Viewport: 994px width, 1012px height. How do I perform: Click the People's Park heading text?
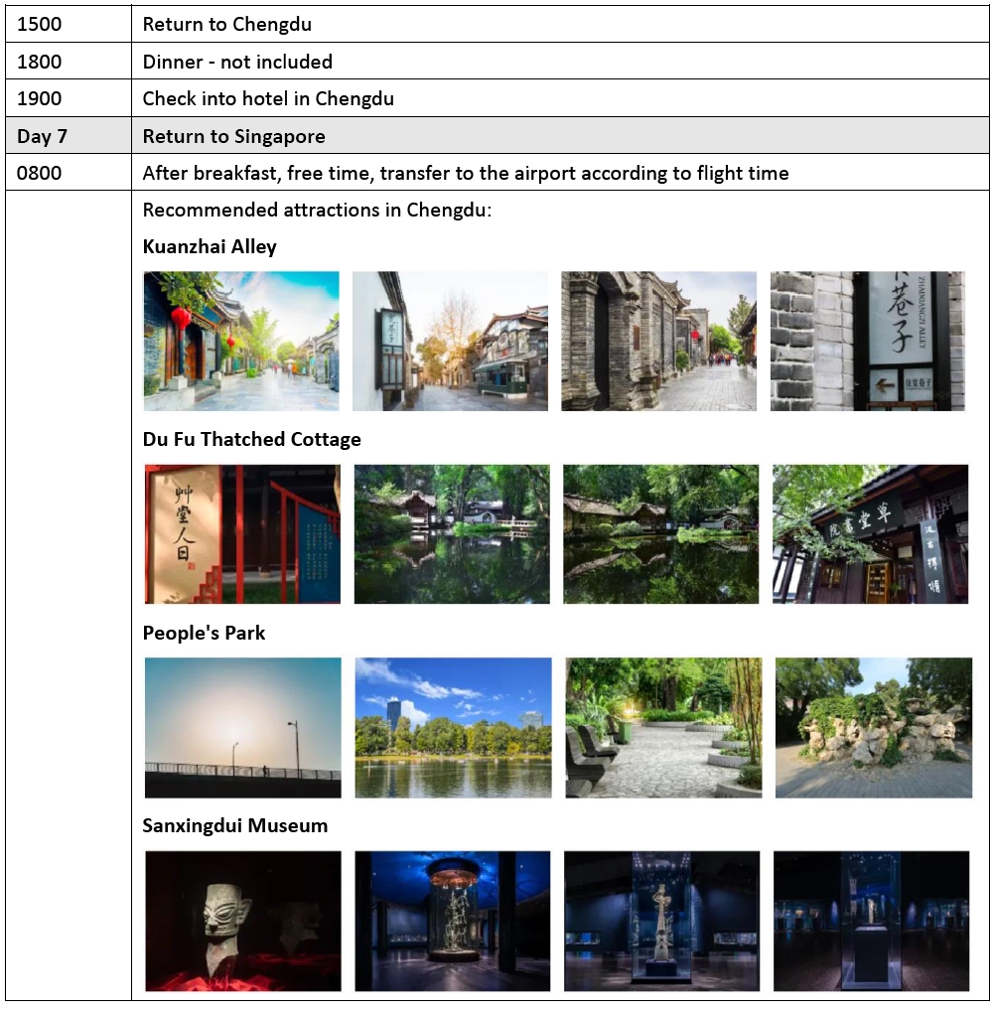point(204,633)
